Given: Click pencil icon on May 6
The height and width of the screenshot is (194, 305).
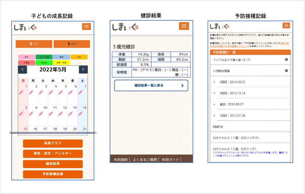Looking at the screenshot, I should pos(71,92).
